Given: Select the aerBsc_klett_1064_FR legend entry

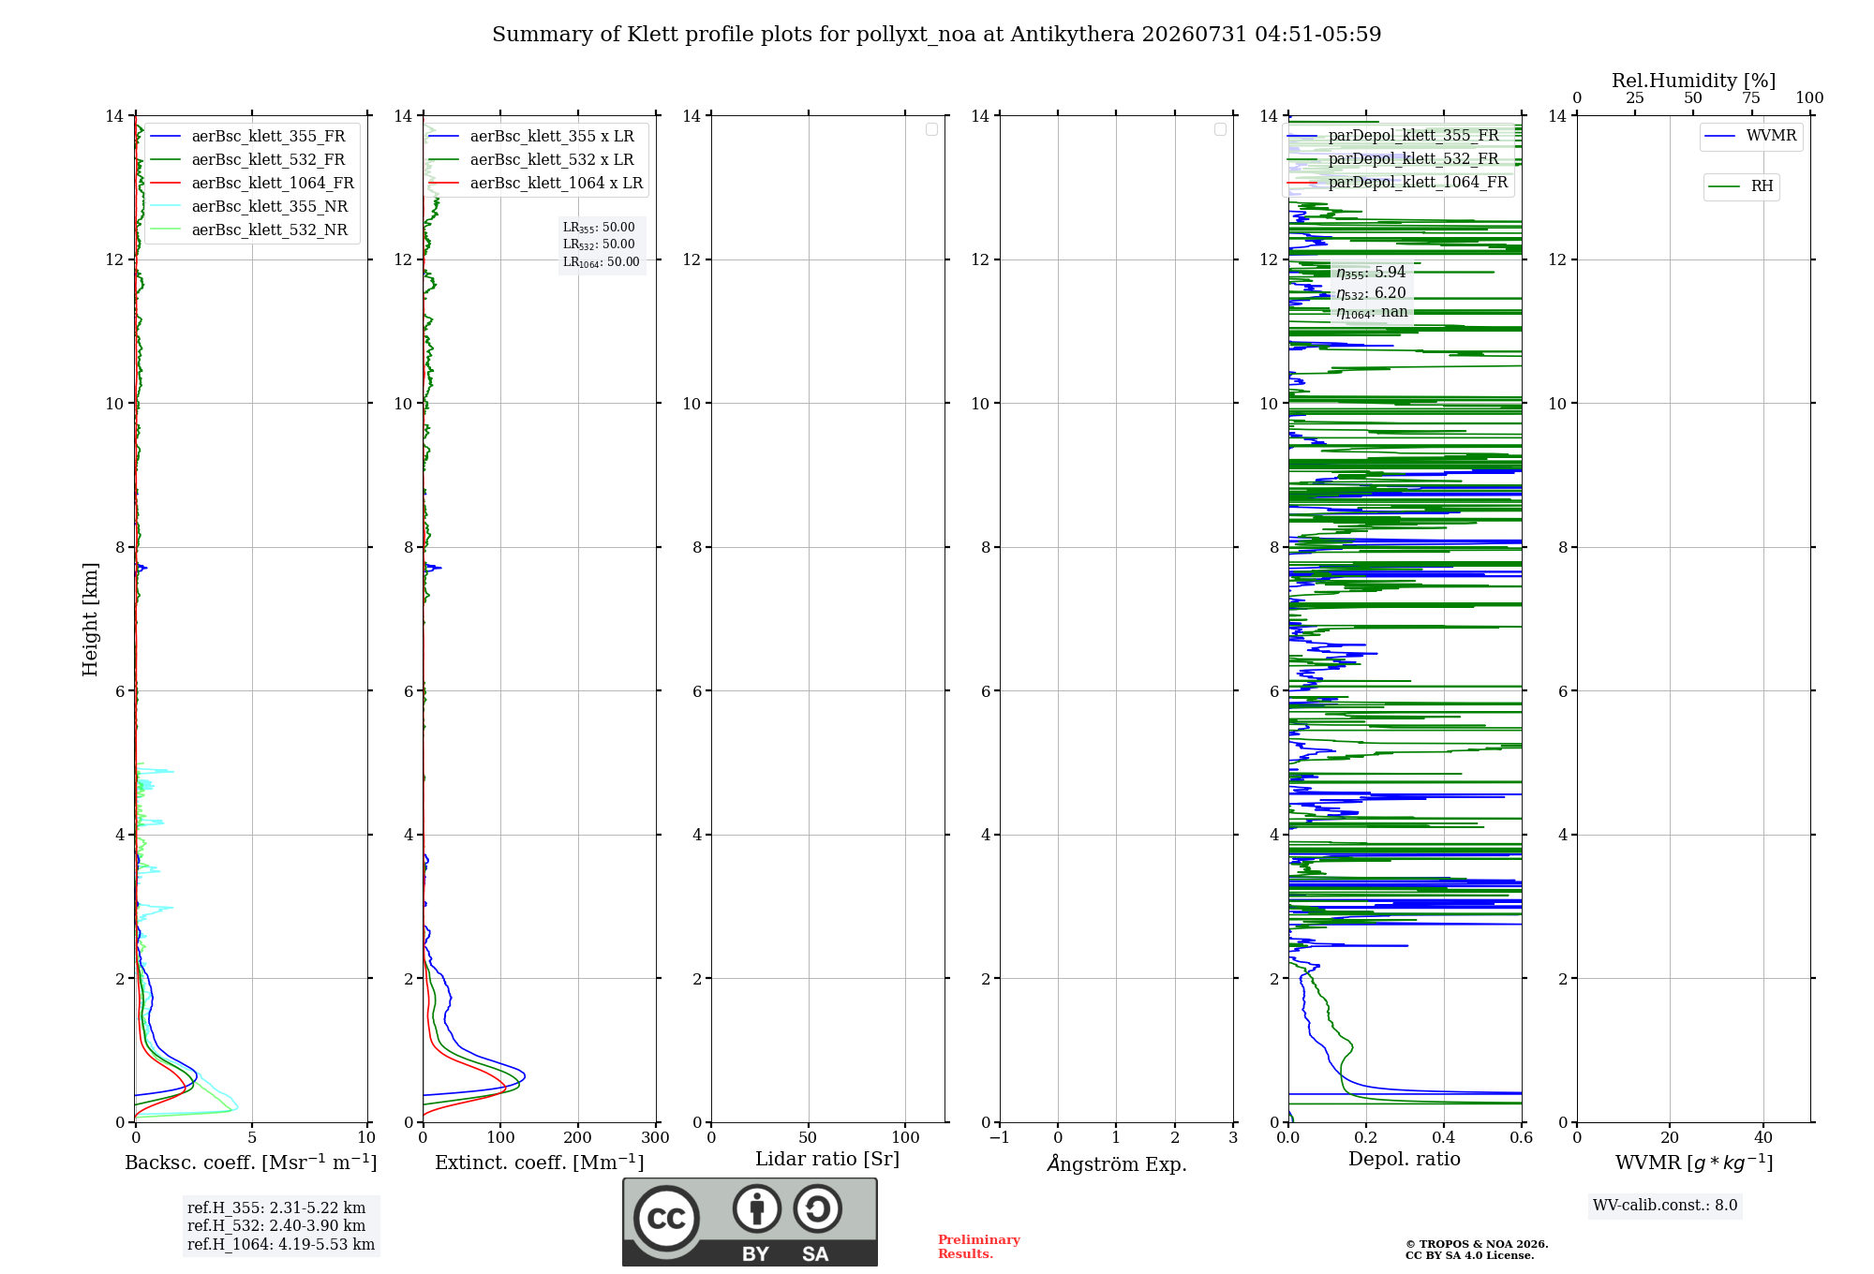Looking at the screenshot, I should pos(253,184).
